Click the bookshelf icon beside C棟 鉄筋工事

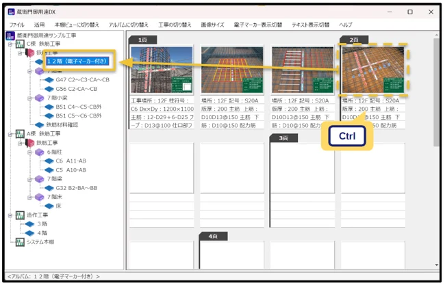click(x=19, y=44)
